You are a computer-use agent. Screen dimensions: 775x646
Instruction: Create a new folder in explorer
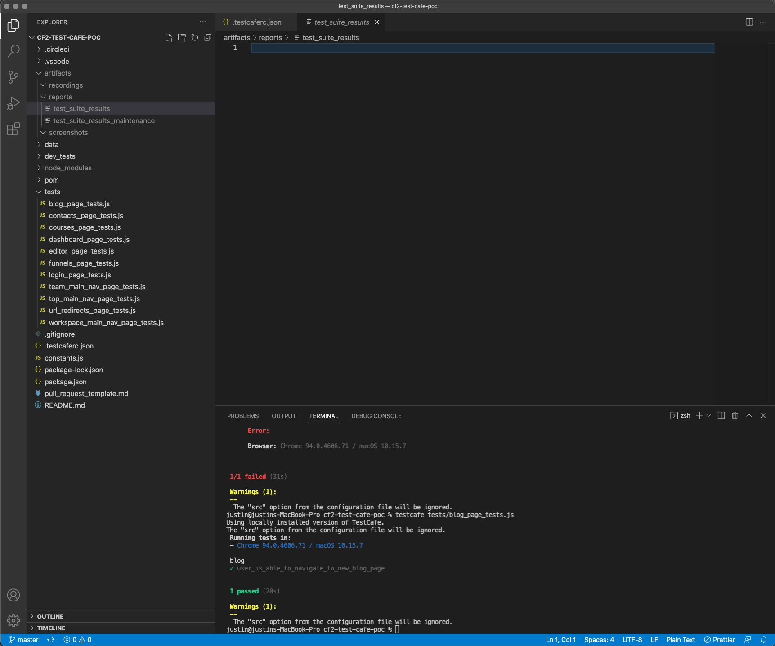click(182, 37)
